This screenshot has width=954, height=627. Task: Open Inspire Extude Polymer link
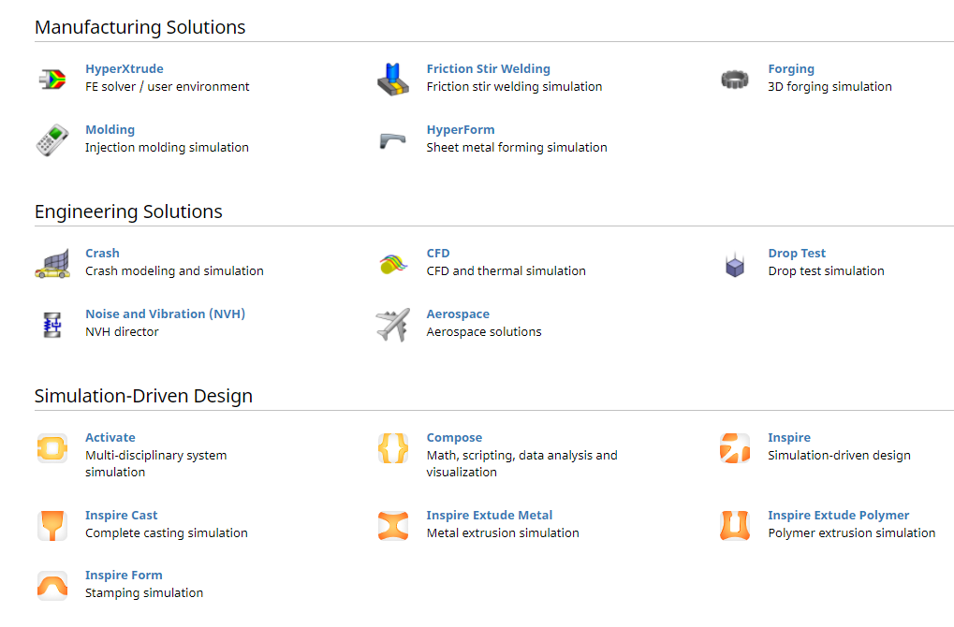[838, 515]
